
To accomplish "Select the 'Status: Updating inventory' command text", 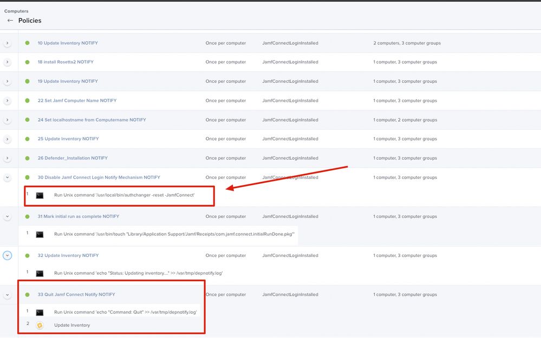I will click(x=138, y=273).
